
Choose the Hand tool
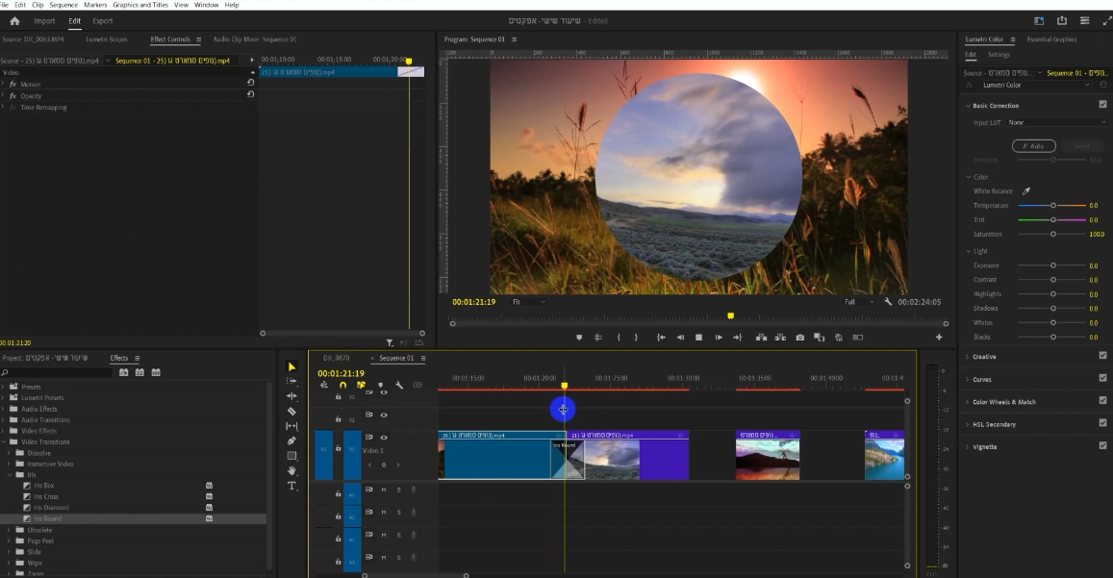pyautogui.click(x=292, y=470)
